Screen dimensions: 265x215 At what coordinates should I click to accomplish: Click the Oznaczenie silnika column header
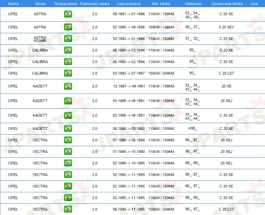click(x=227, y=4)
